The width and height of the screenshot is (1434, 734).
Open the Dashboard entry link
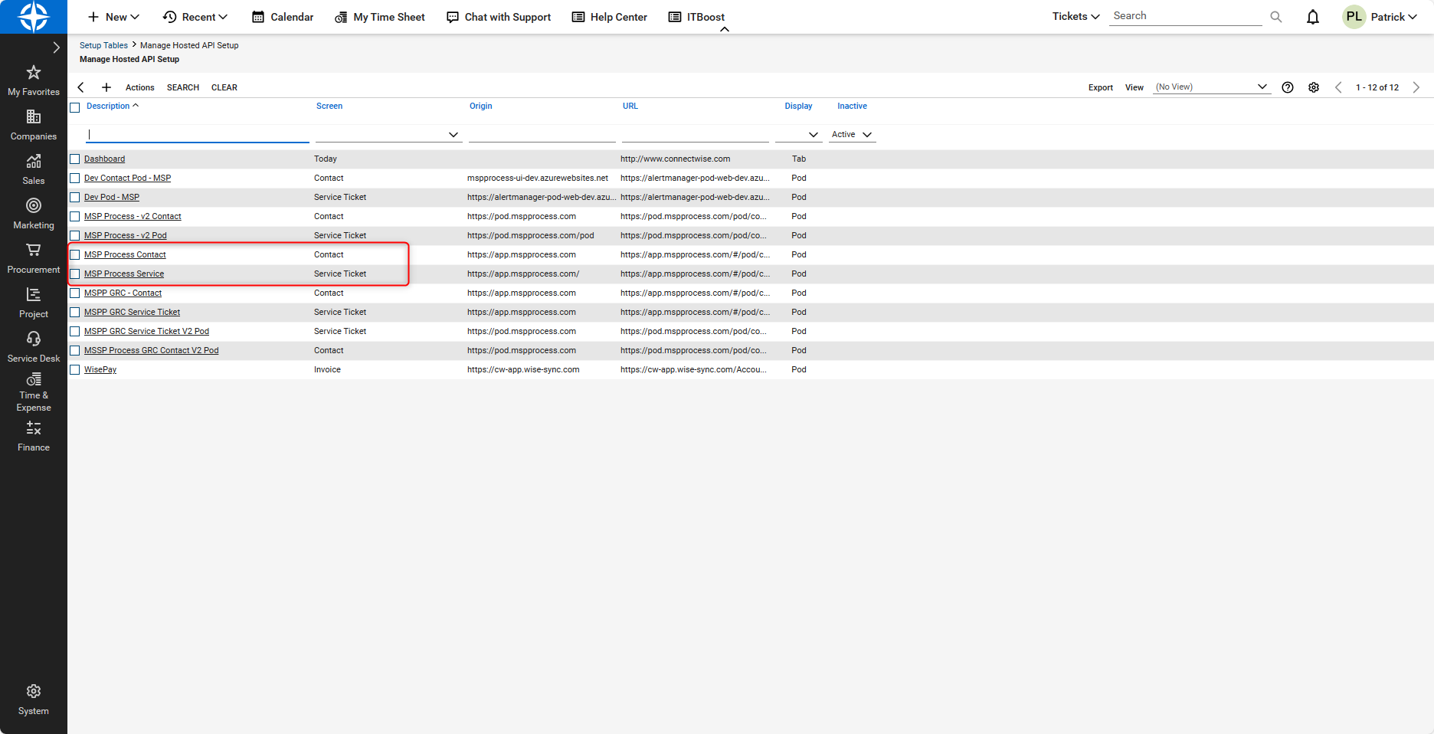104,159
